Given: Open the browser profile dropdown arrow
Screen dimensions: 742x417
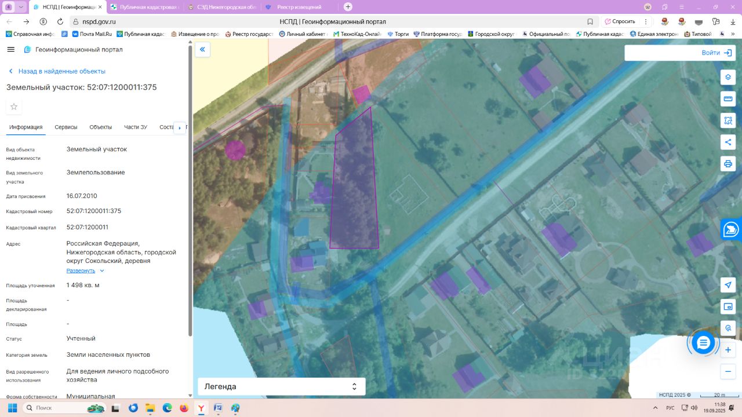Looking at the screenshot, I should click(x=21, y=7).
